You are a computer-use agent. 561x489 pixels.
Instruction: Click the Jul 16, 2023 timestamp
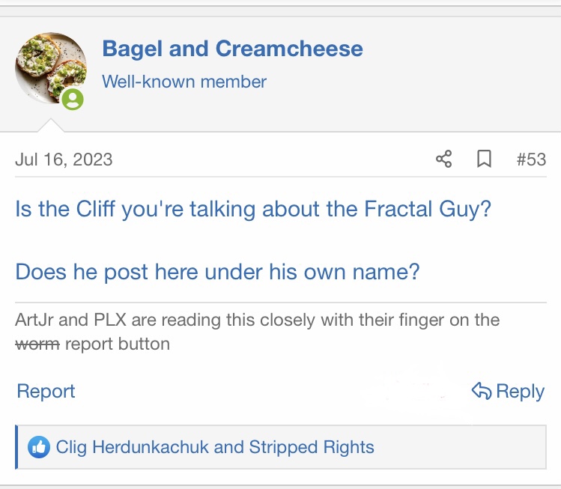(64, 159)
